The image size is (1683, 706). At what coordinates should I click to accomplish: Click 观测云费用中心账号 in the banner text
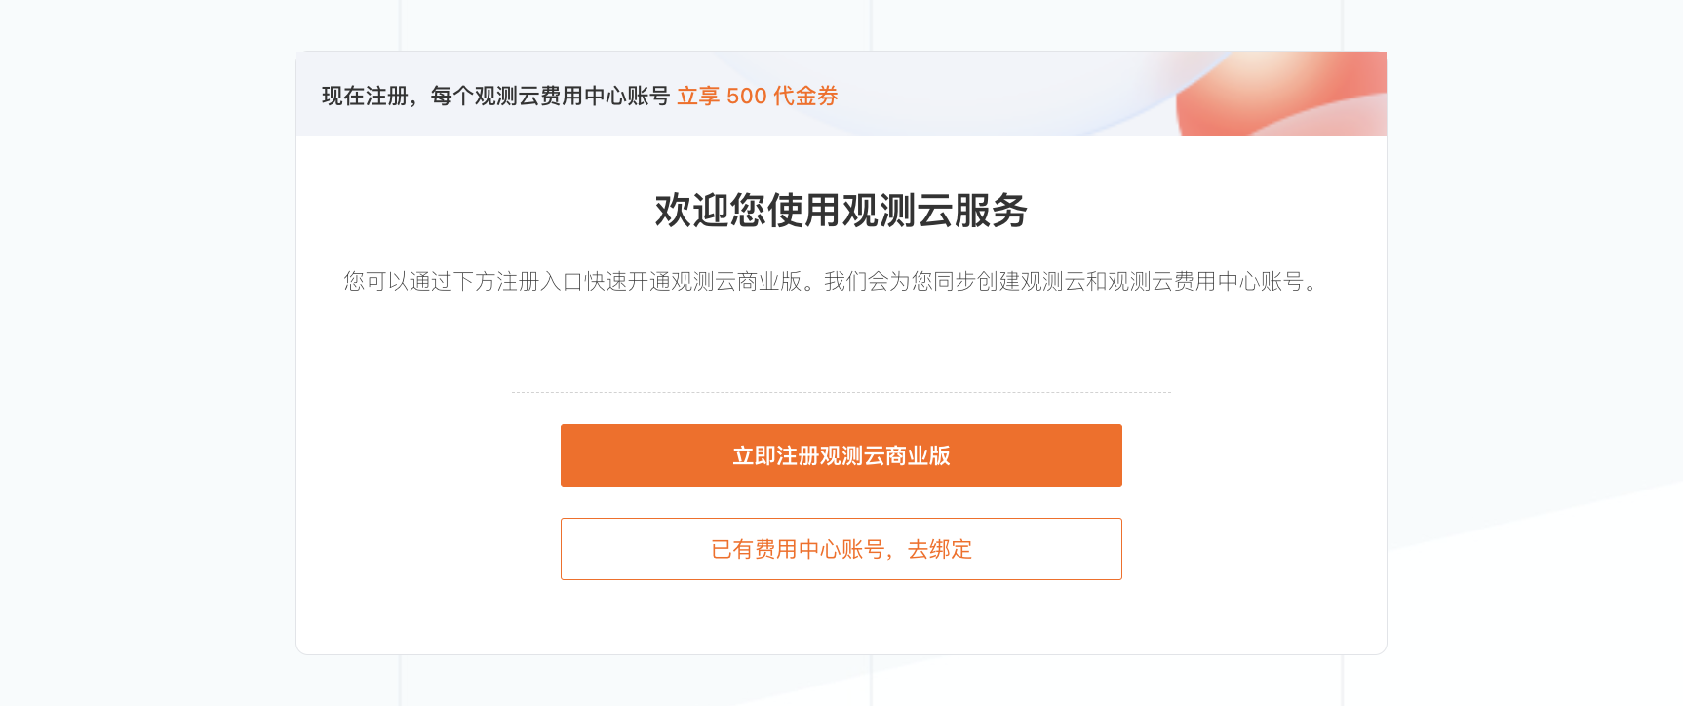pyautogui.click(x=572, y=96)
